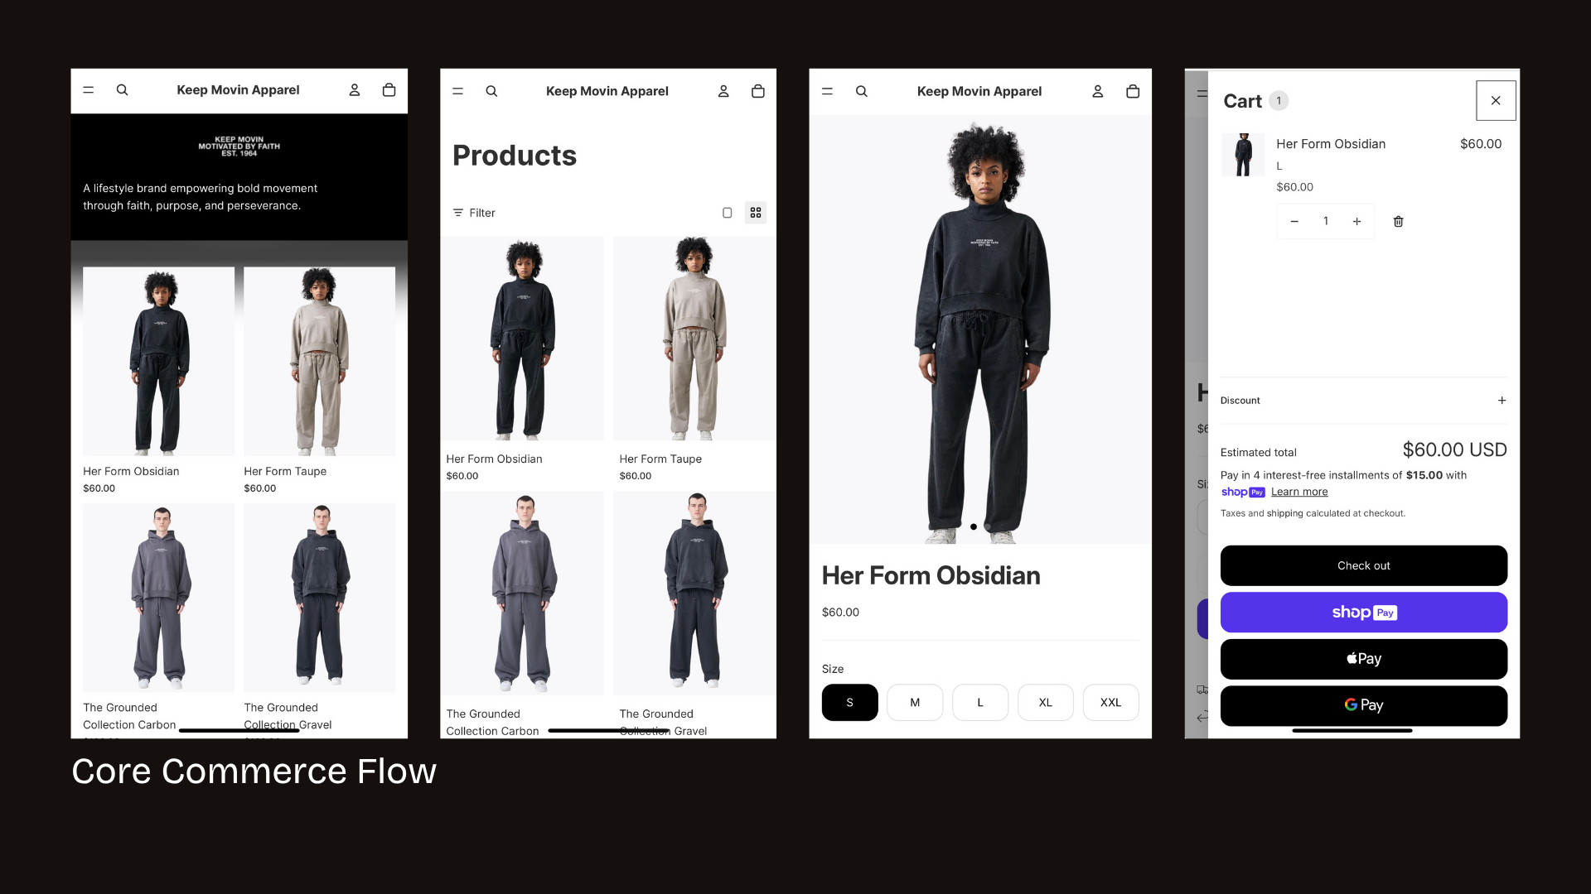Close the Cart panel

(x=1496, y=100)
